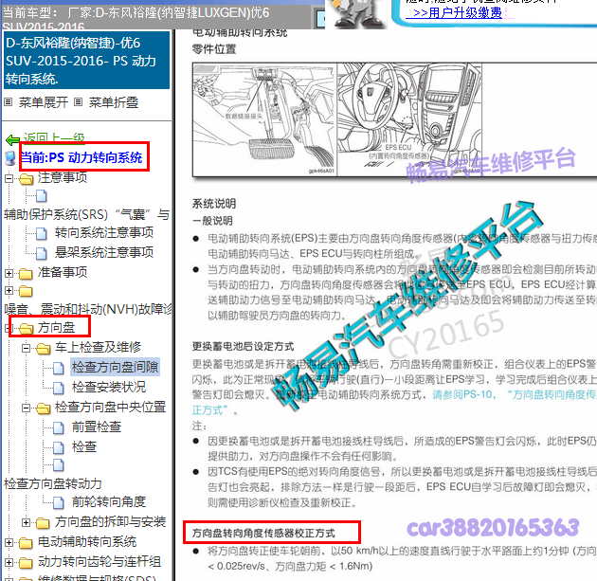Click the 车上检查及维修 folder icon
Image resolution: width=597 pixels, height=581 pixels.
point(43,348)
